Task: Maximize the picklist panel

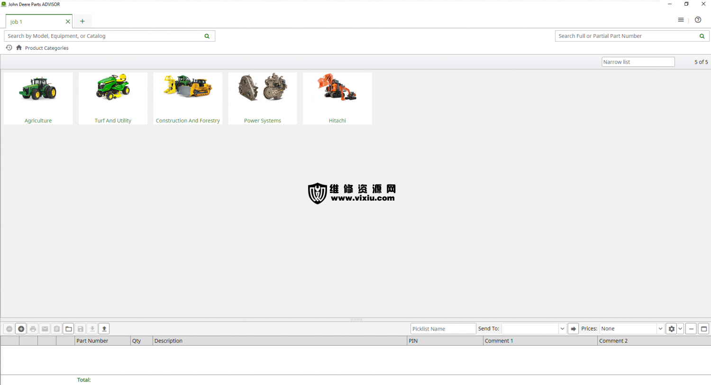Action: 703,329
